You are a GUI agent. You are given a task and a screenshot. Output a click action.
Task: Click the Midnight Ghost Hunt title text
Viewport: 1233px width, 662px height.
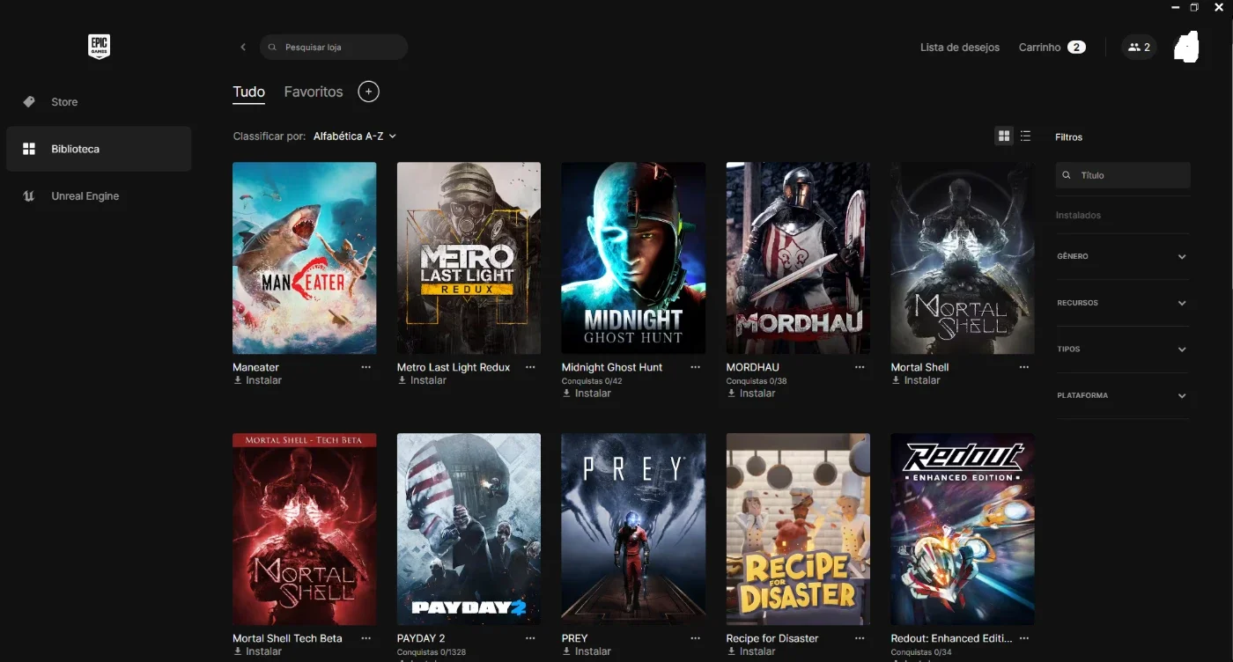pos(612,367)
